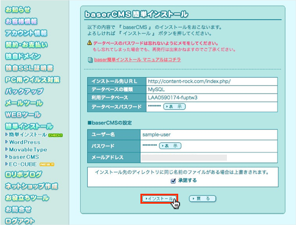Open ロリポブログ in the sidebar

coord(23,175)
